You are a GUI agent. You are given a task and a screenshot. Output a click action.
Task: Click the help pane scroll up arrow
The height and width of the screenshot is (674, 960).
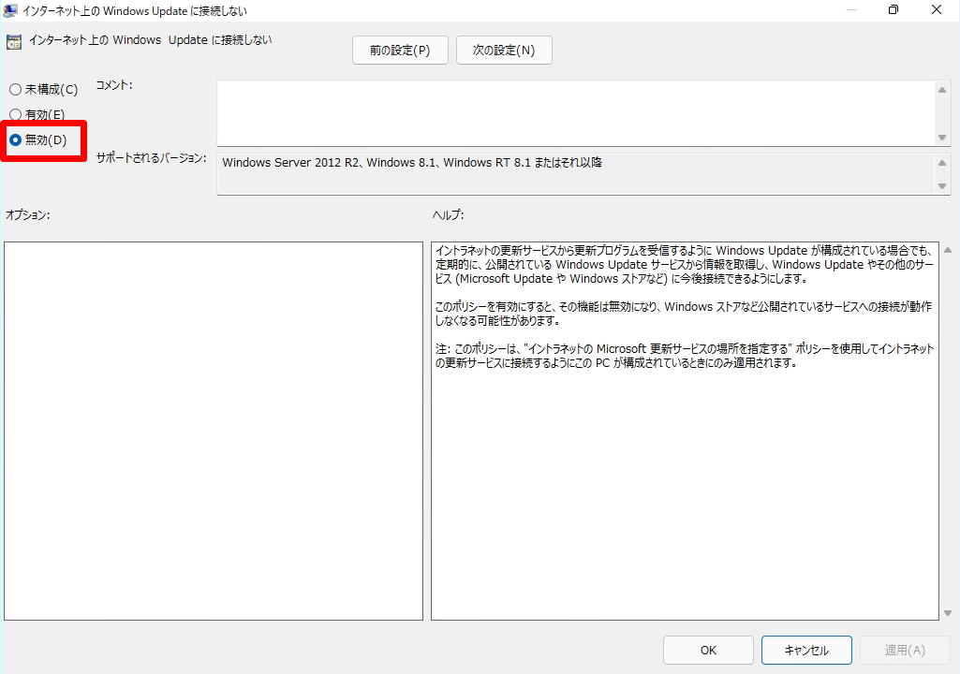(x=948, y=250)
